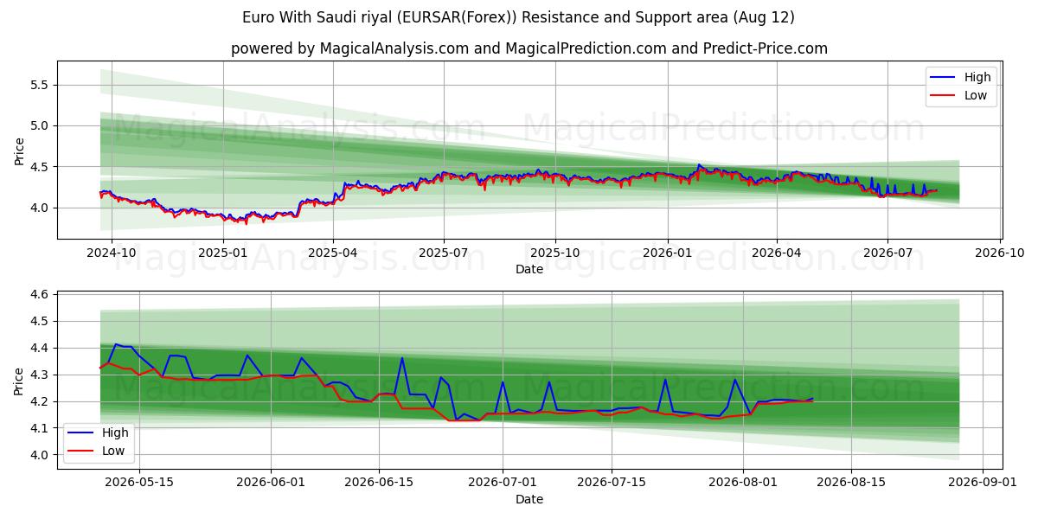
Task: Click the 2026-06-01 date tick label
Action: tap(271, 482)
